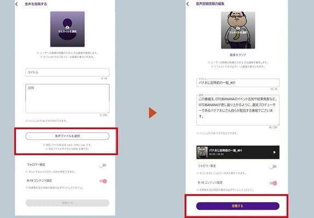Click the audio player's small cover thumbnail
The image size is (314, 218).
point(202,152)
